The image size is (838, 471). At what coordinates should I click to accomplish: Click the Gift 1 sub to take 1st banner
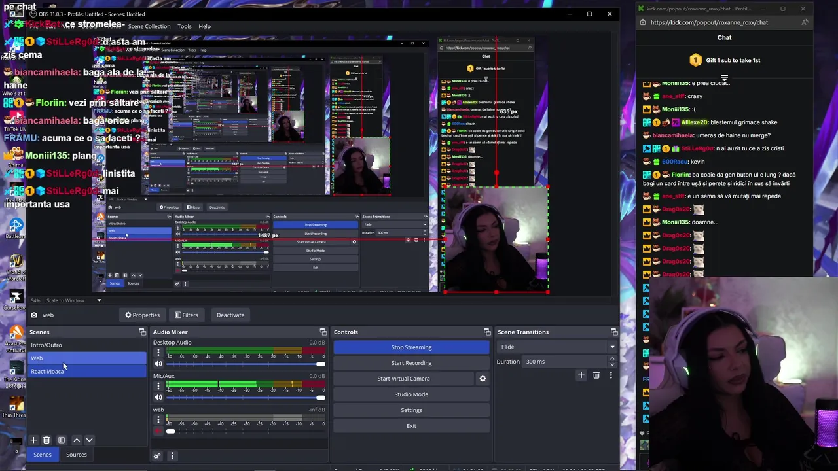coord(725,60)
